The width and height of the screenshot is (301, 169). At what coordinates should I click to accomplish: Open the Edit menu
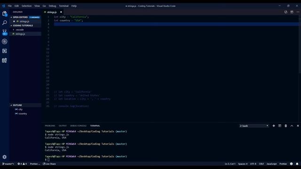[x=16, y=6]
